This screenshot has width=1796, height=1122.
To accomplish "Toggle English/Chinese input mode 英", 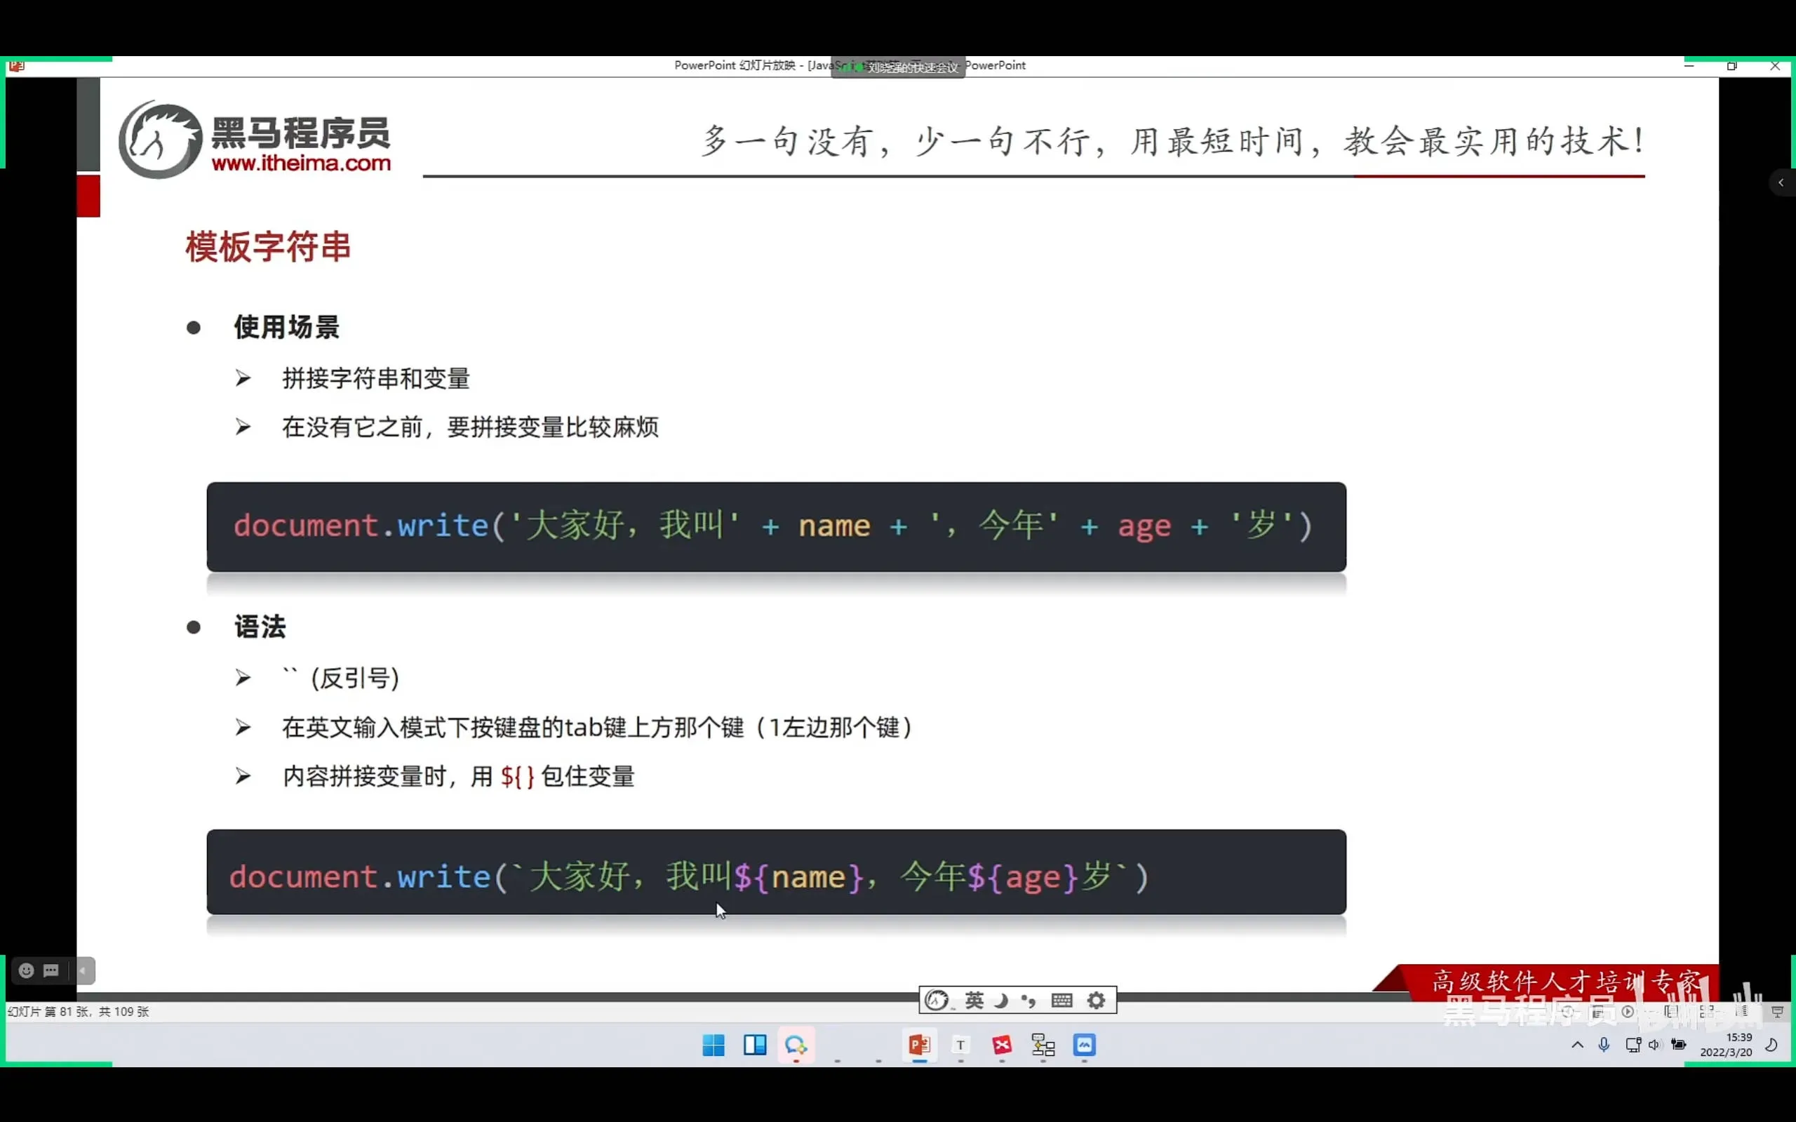I will [974, 1001].
